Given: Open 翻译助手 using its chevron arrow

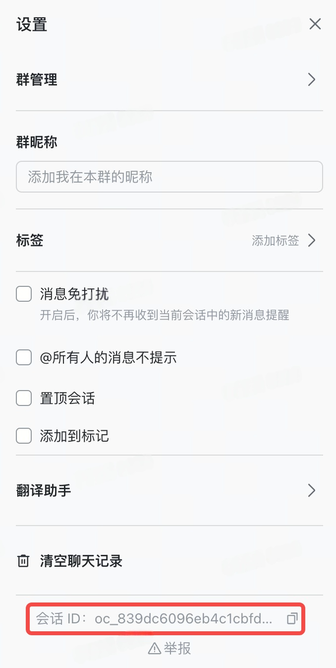Looking at the screenshot, I should pyautogui.click(x=312, y=491).
